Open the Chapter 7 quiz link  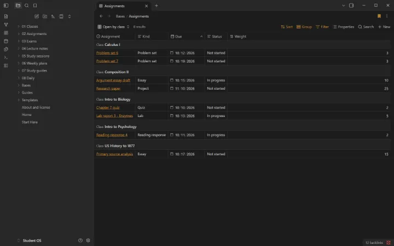(108, 108)
